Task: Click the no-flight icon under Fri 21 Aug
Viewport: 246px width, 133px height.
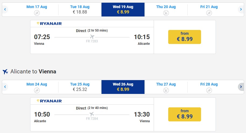Action: [x=209, y=13]
